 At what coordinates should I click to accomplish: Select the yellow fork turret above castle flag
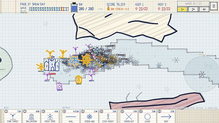coord(50,54)
